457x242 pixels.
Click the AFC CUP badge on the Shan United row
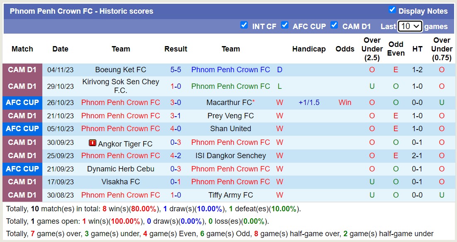click(22, 129)
